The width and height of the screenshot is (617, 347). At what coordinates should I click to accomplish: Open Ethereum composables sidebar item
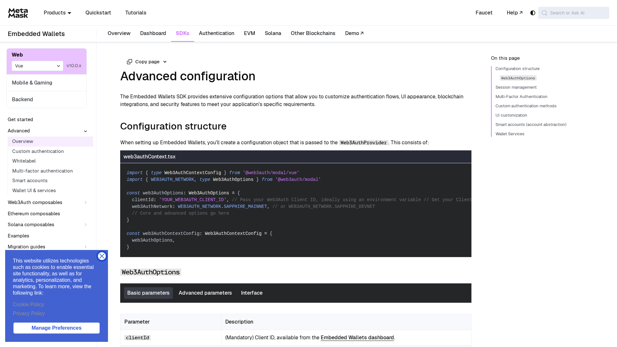[34, 214]
